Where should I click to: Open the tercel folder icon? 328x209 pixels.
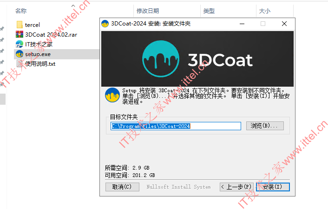tap(20, 25)
